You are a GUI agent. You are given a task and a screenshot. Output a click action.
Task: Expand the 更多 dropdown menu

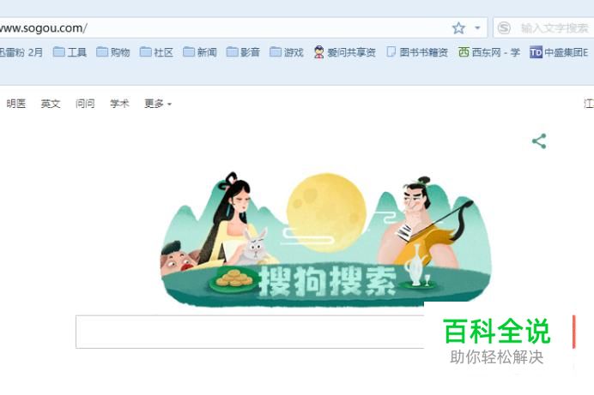[158, 104]
